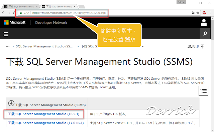Click the Chen profile button in title bar
Image resolution: width=214 pixels, height=132 pixels.
point(181,2)
